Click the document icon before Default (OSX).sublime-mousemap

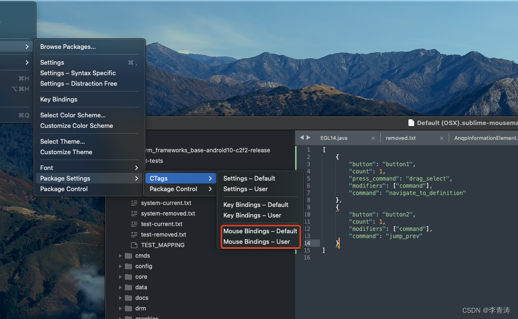pyautogui.click(x=410, y=123)
